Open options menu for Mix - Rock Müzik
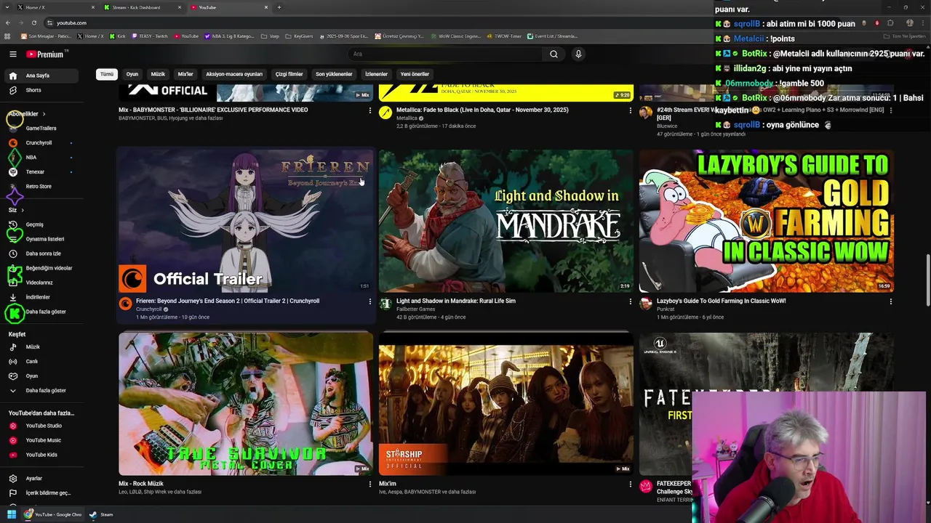Viewport: 931px width, 523px height. tap(369, 484)
